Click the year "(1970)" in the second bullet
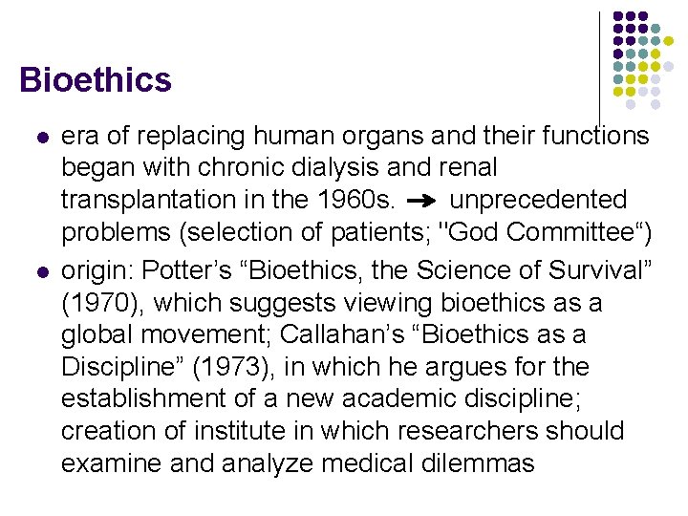Viewport: 688px width, 516px height. click(x=102, y=304)
